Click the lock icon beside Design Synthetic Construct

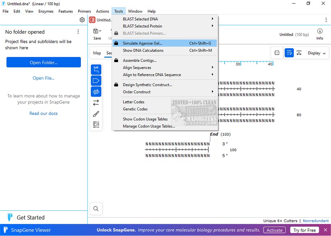tap(116, 85)
